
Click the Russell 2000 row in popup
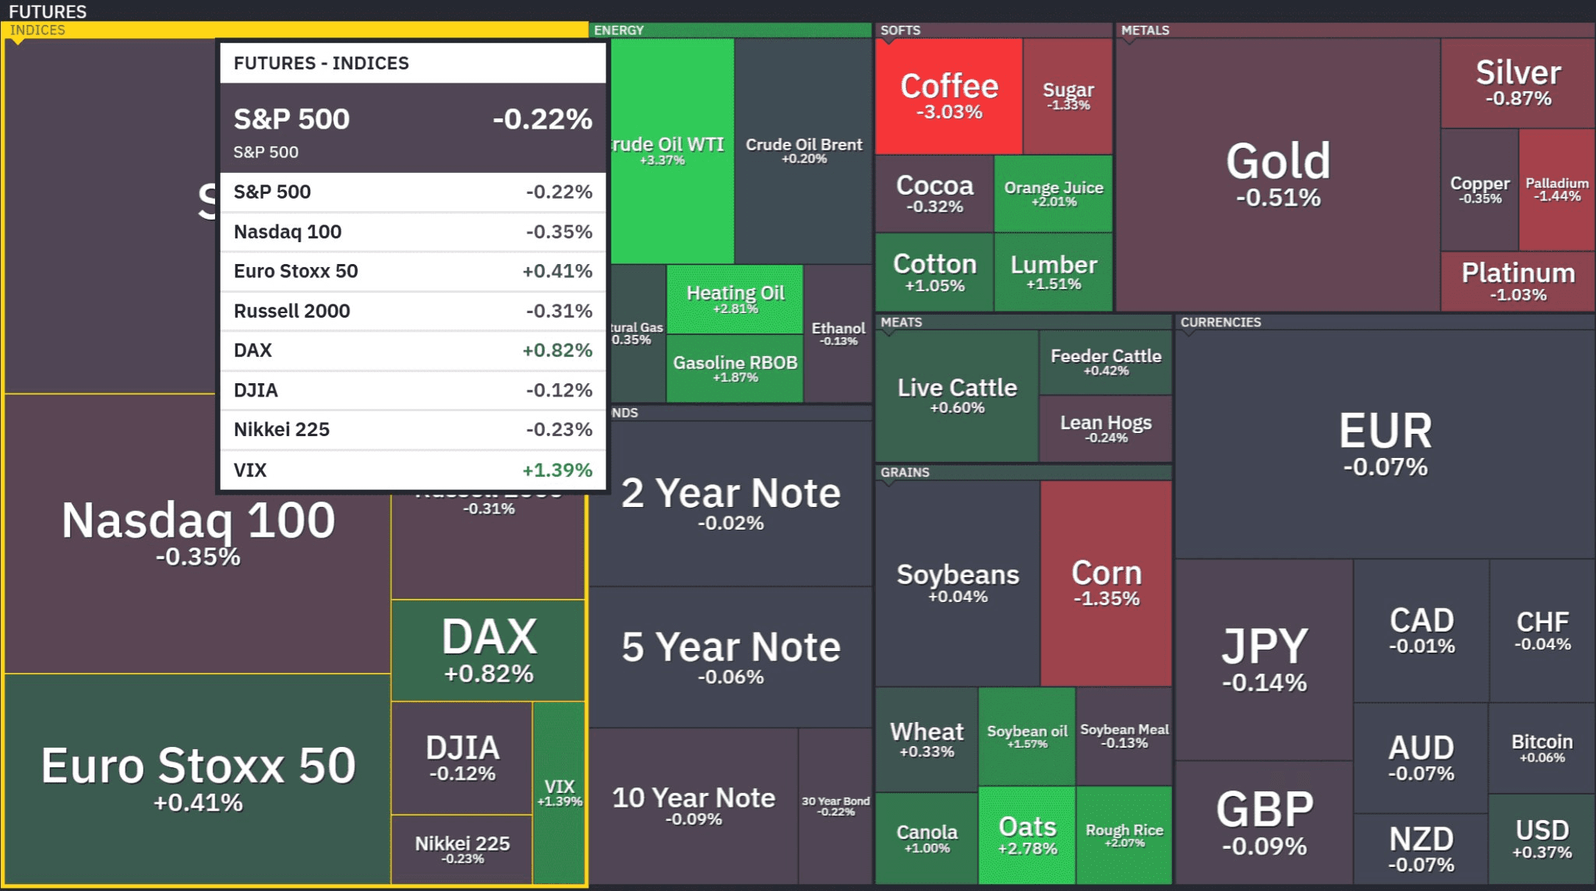coord(412,311)
